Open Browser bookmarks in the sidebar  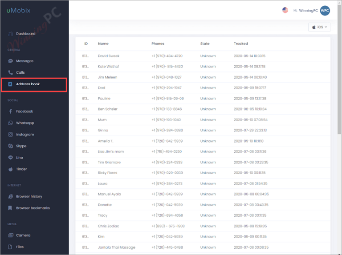pos(33,208)
